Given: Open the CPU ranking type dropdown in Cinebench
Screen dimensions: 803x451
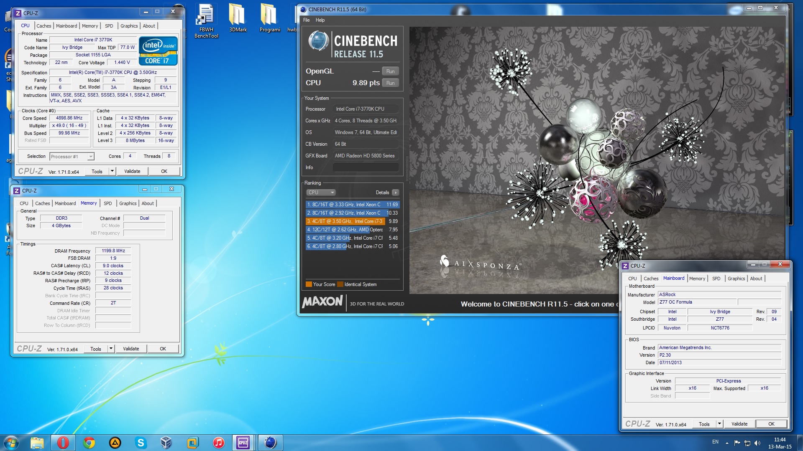Looking at the screenshot, I should pos(321,193).
